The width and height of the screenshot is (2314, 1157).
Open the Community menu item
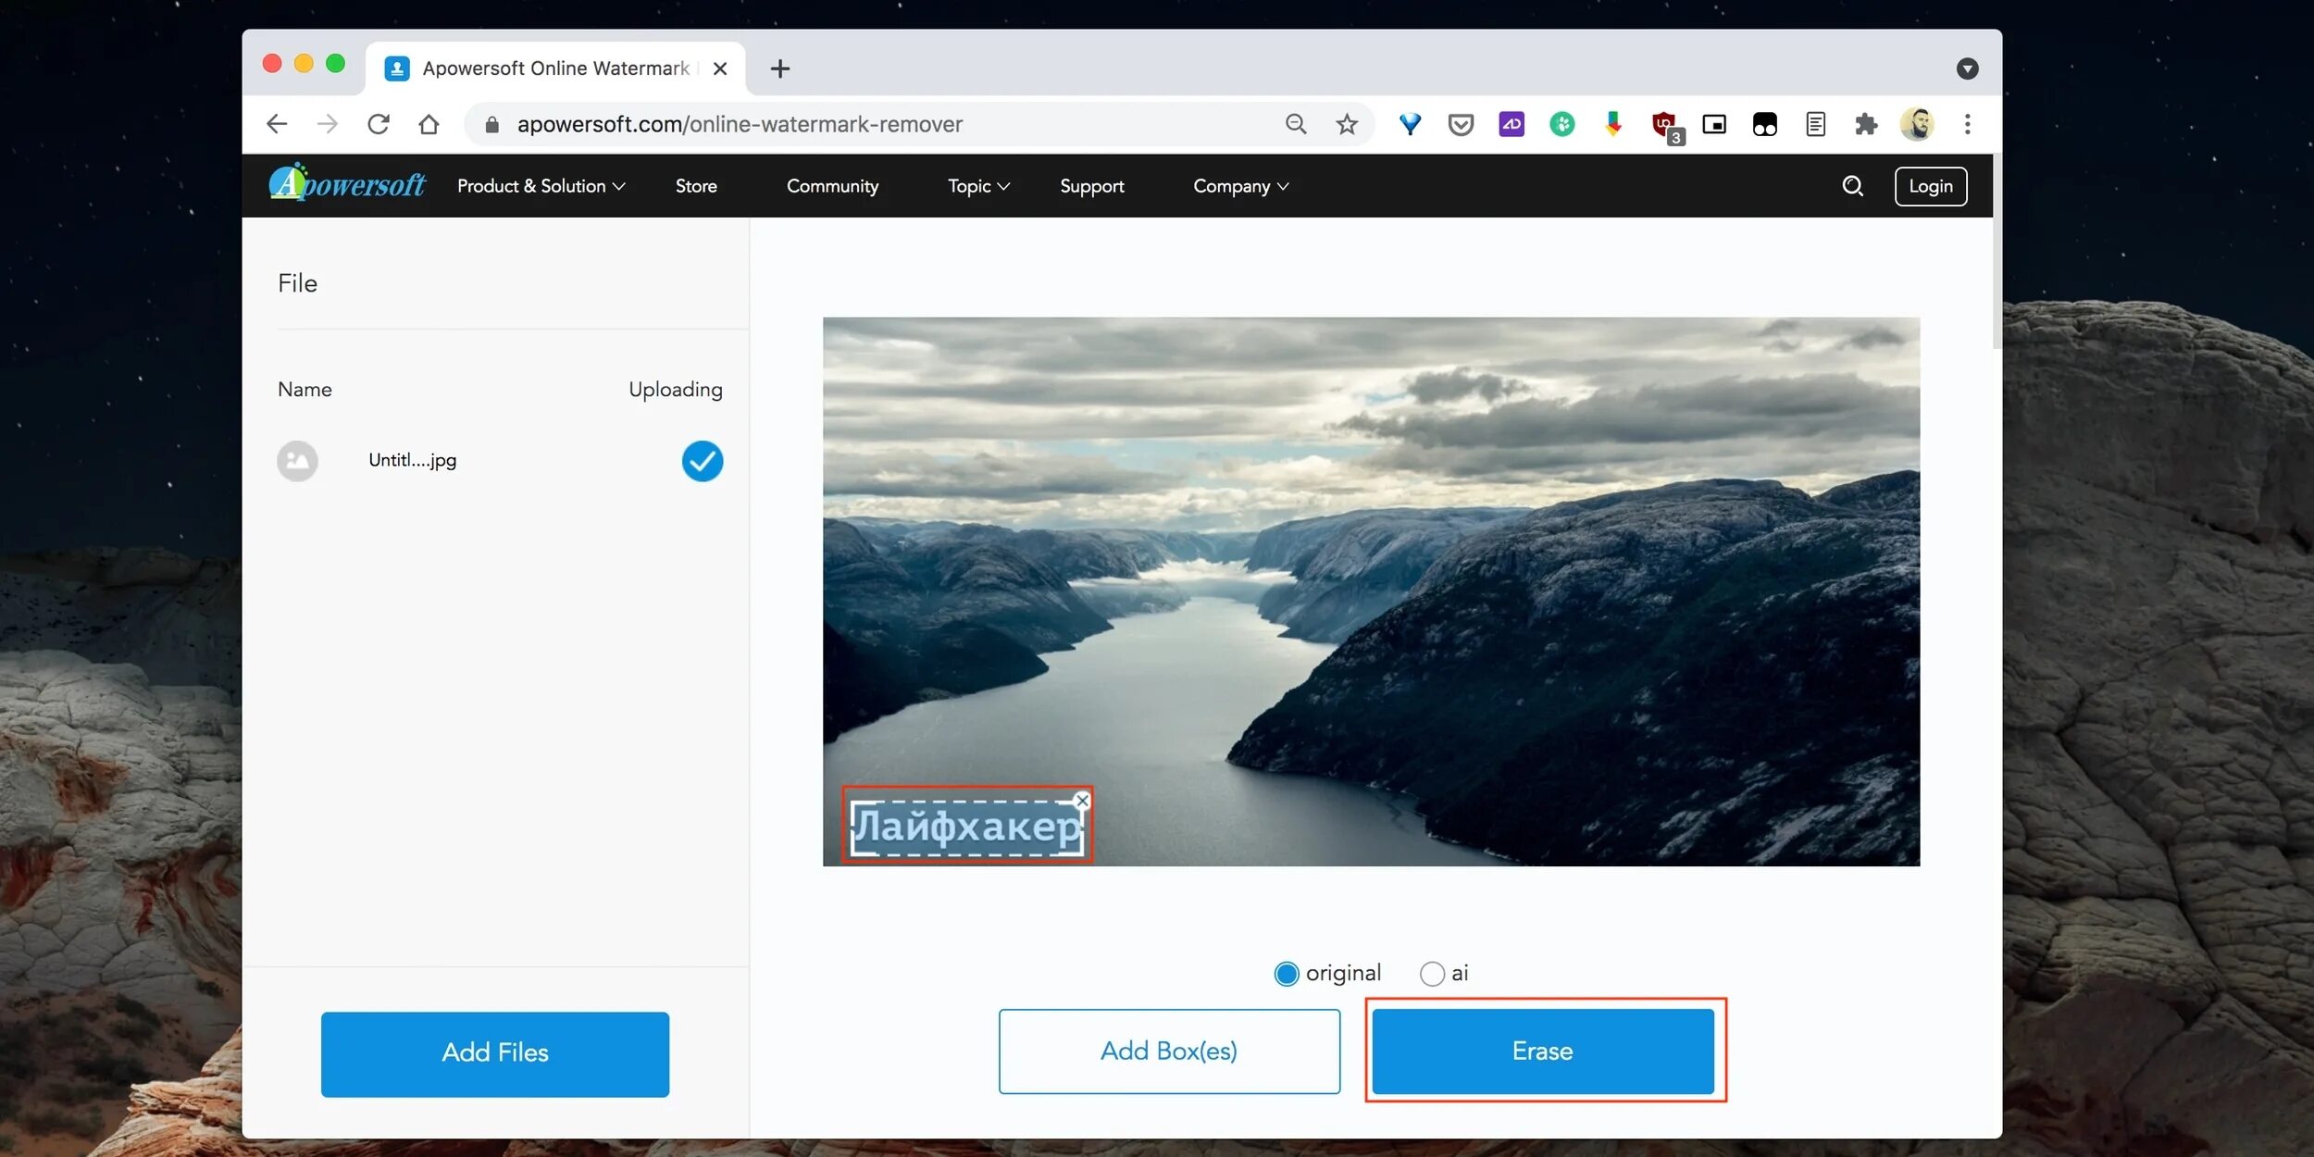[831, 186]
